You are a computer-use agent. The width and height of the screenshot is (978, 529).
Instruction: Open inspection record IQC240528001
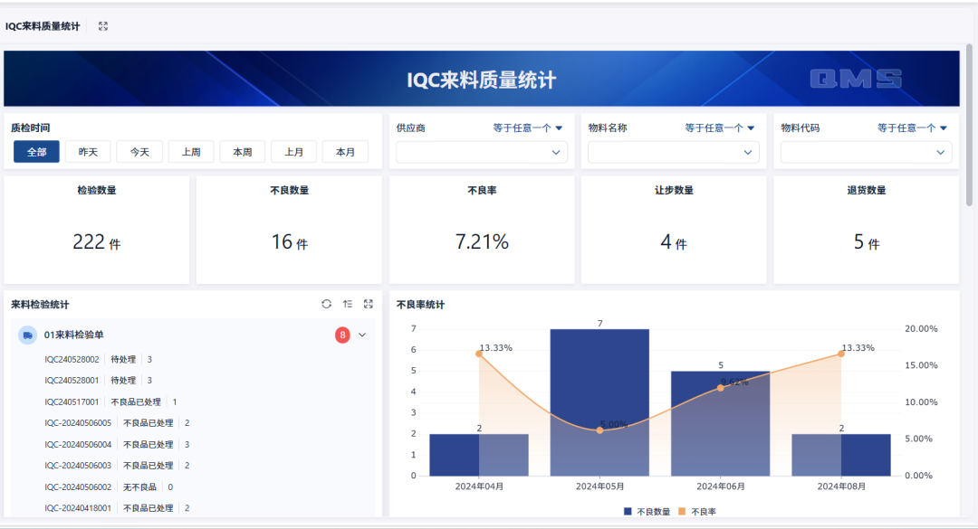(72, 380)
